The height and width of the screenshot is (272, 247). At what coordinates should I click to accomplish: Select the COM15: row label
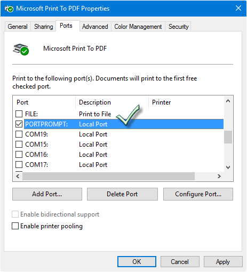(37, 145)
